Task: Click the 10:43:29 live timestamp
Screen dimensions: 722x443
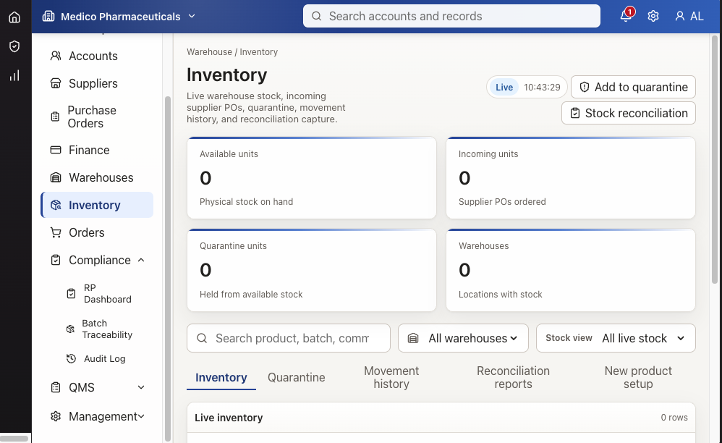Action: point(542,87)
